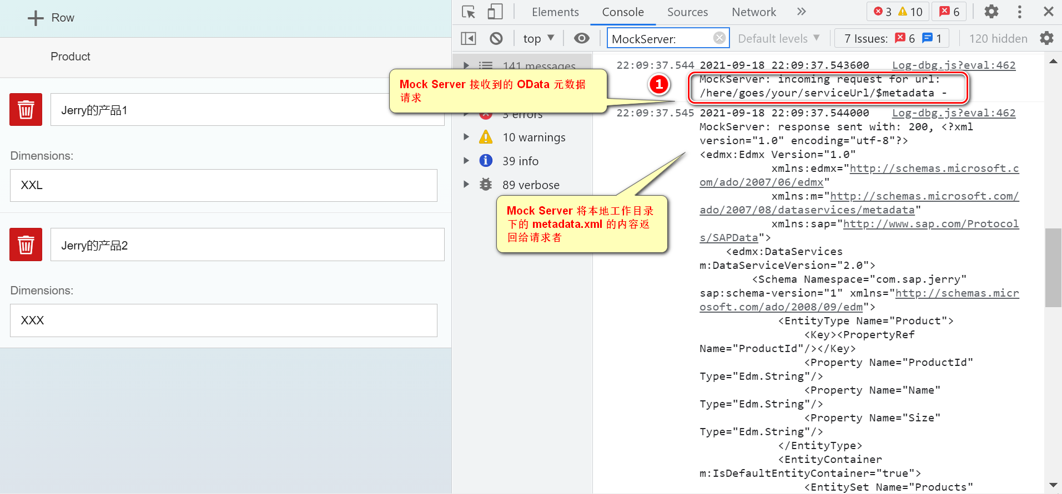Expand the 10 warnings group
This screenshot has height=494, width=1062.
(x=466, y=137)
